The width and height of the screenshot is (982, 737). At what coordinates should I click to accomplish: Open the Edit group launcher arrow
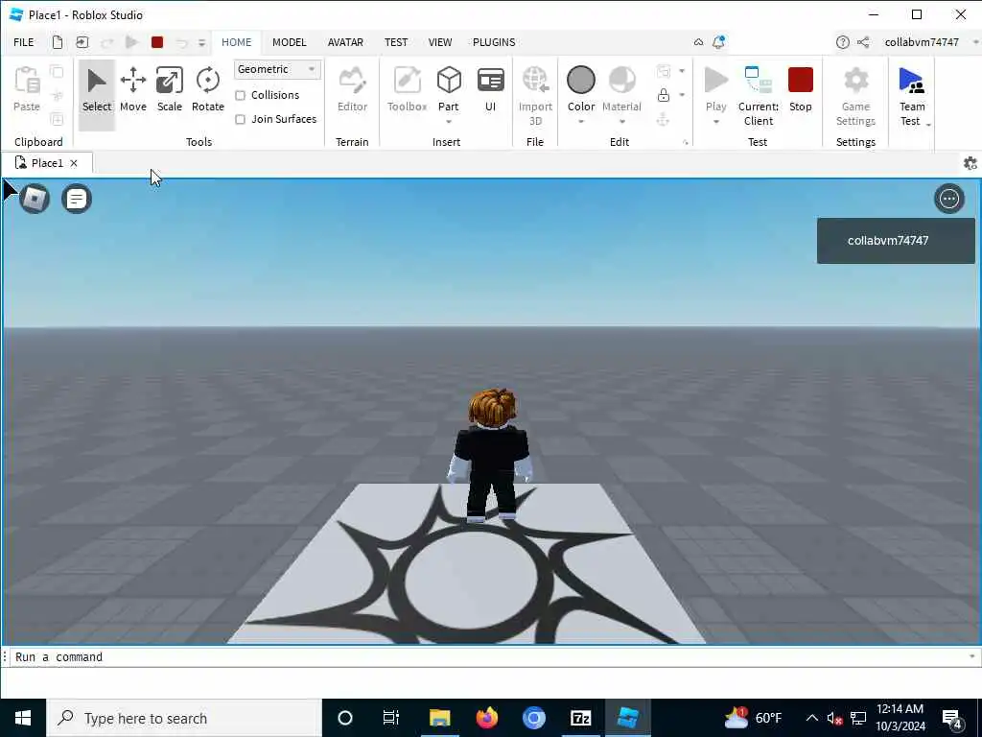[685, 143]
